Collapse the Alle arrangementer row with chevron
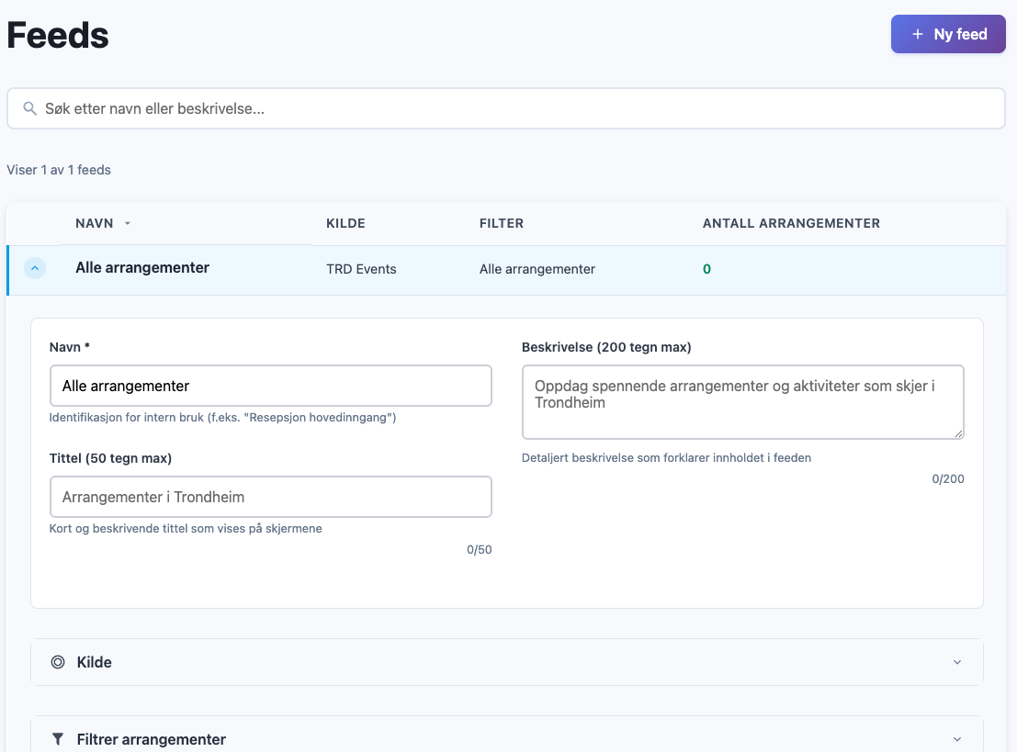1017x752 pixels. (35, 269)
